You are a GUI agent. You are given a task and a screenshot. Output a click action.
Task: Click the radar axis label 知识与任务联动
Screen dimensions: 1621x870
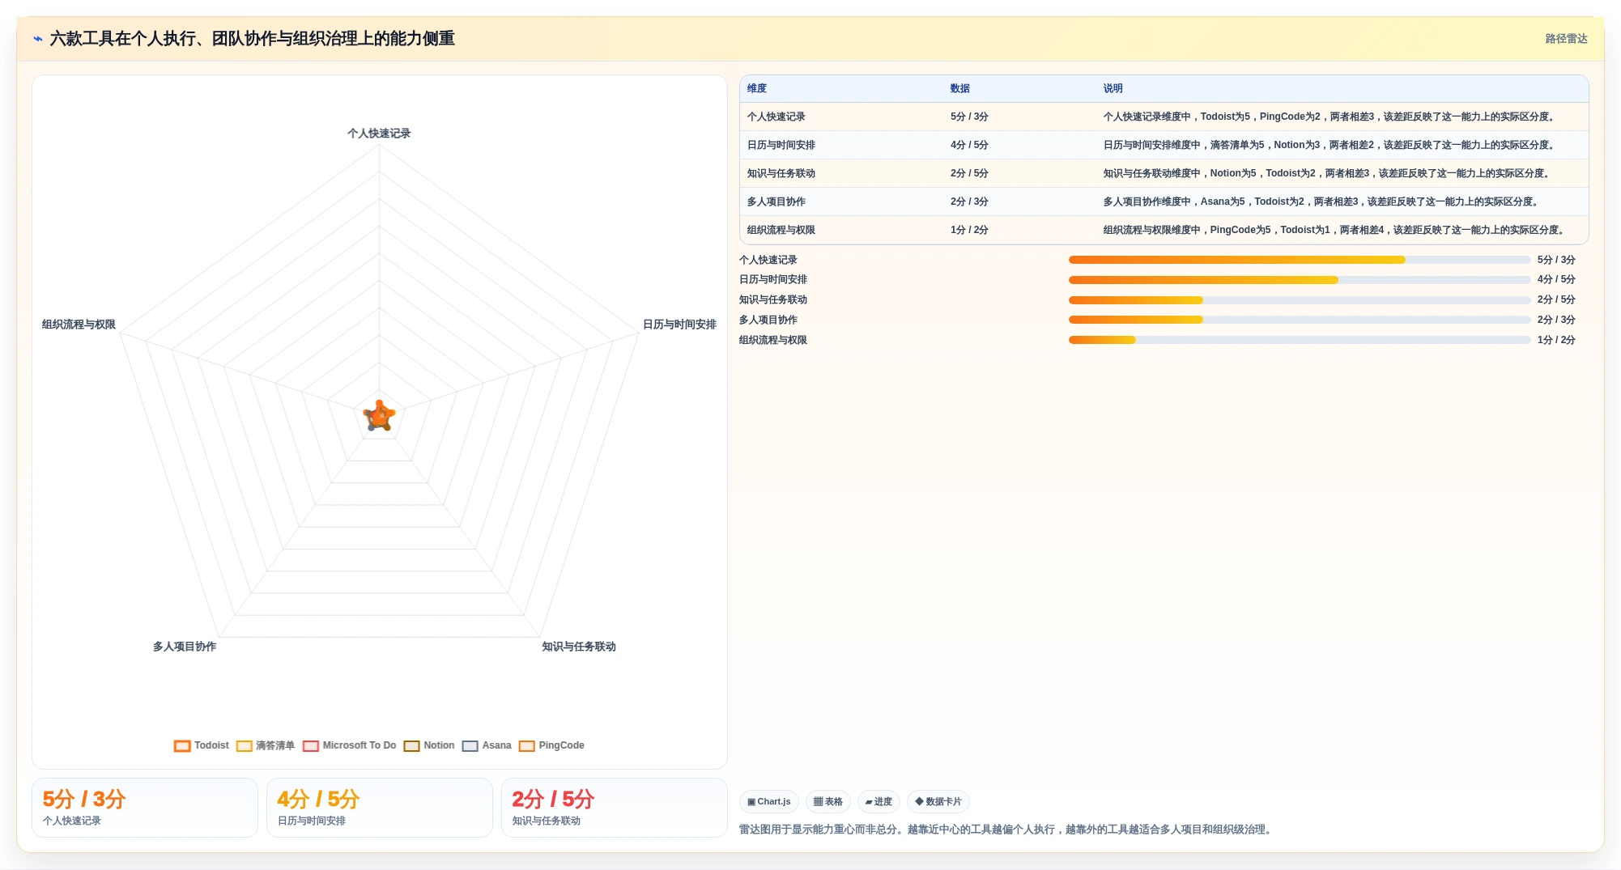pyautogui.click(x=579, y=647)
